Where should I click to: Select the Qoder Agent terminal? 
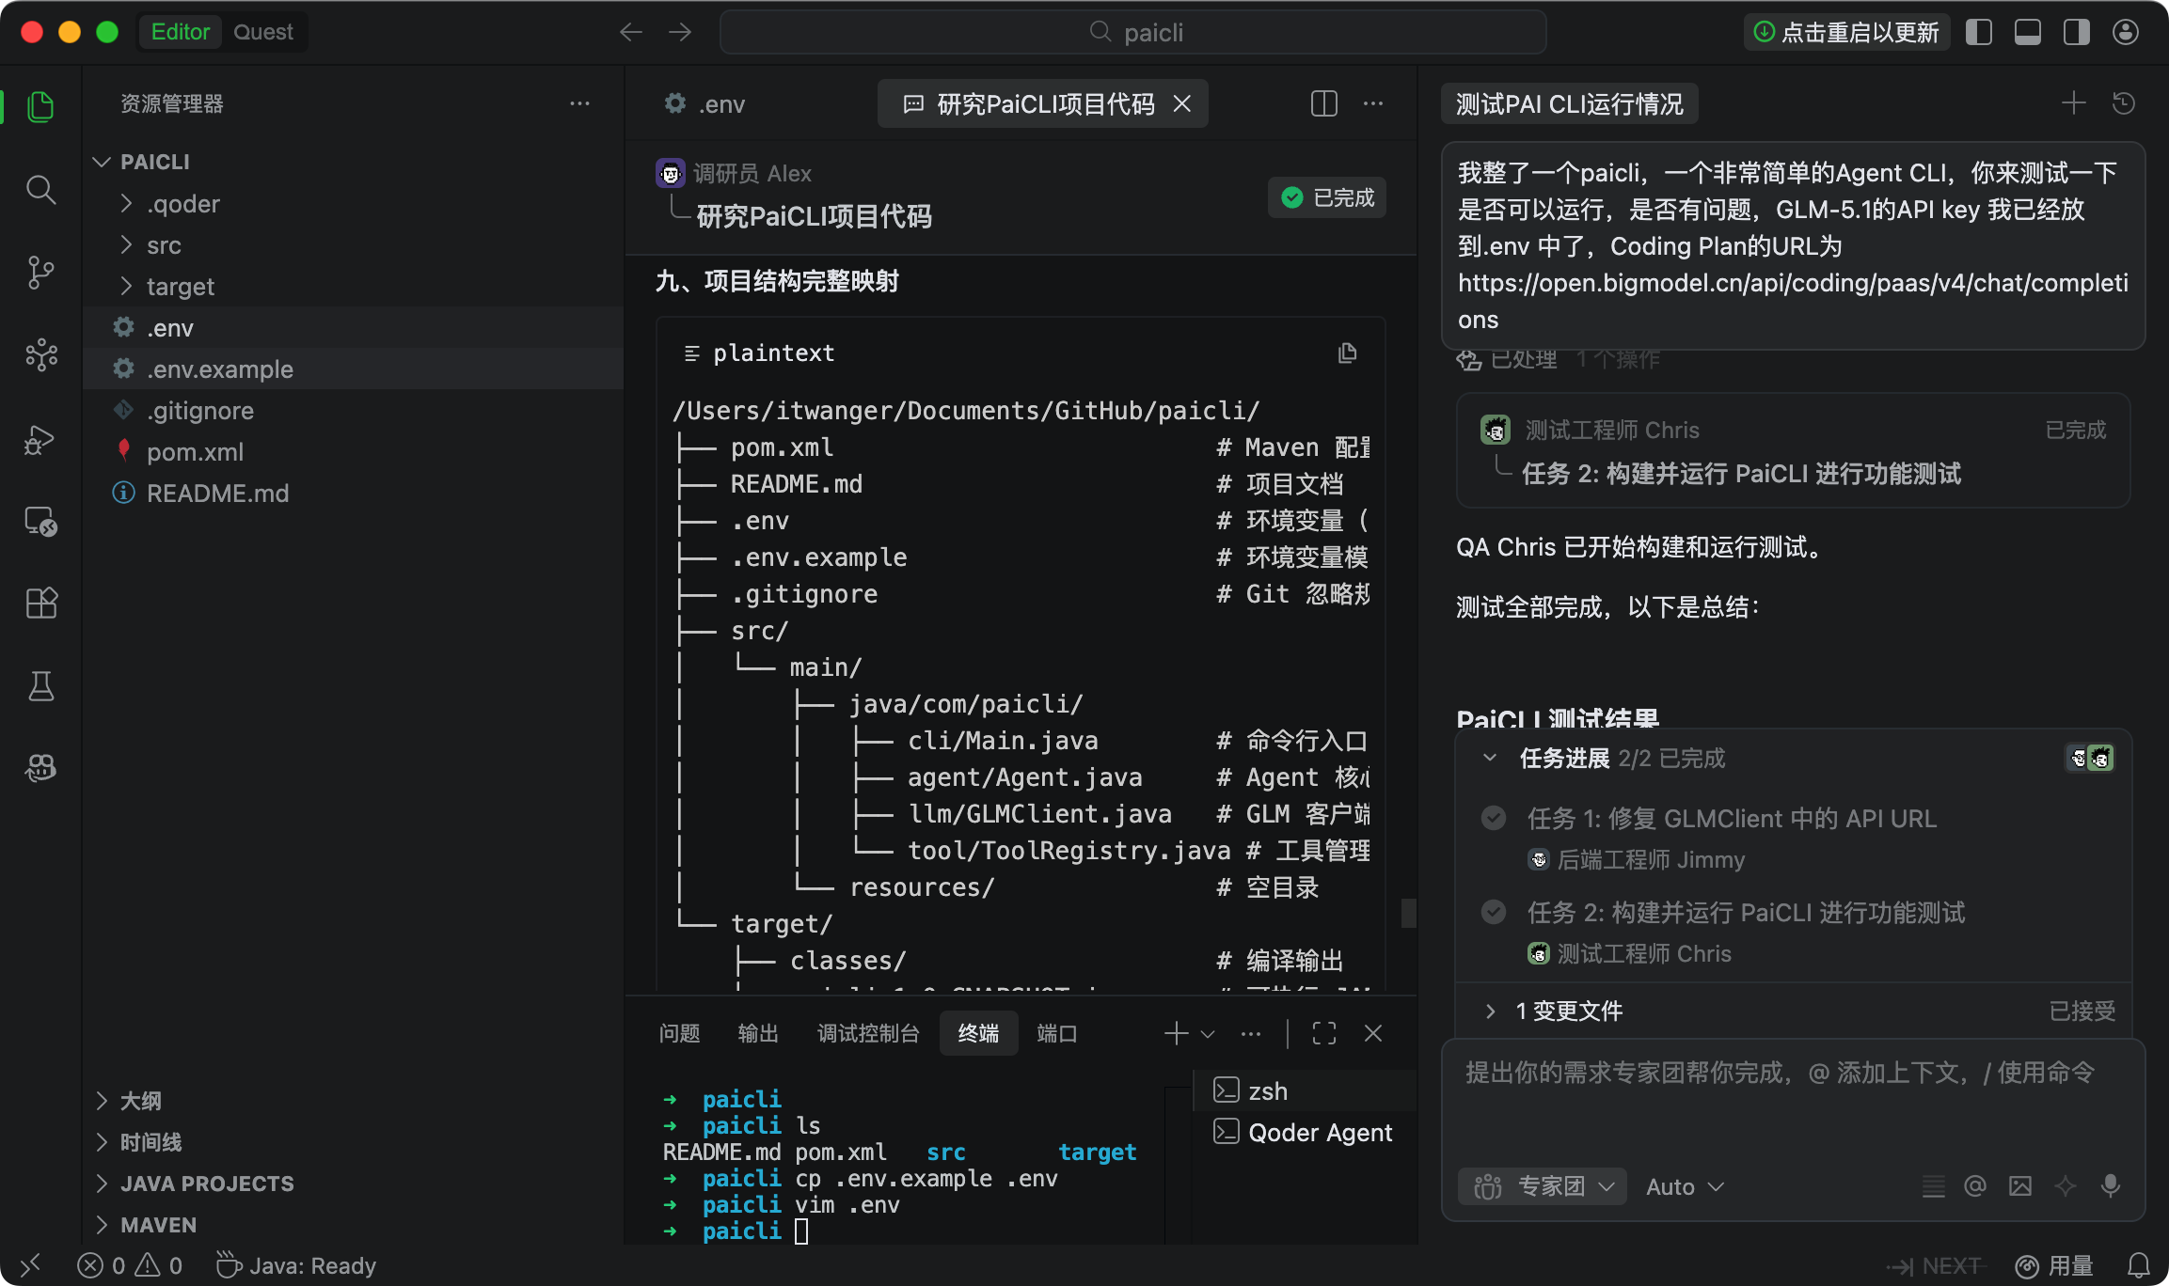(x=1319, y=1133)
